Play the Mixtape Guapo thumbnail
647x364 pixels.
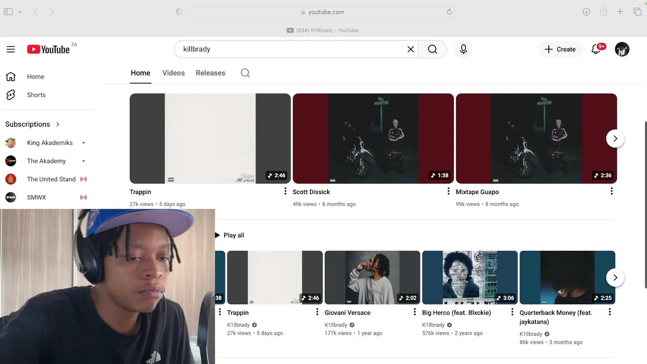(x=536, y=139)
